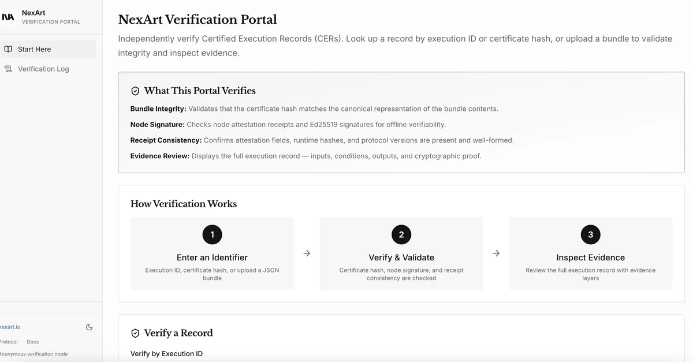The image size is (693, 362).
Task: Click the book icon beside Start Here
Action: click(8, 49)
